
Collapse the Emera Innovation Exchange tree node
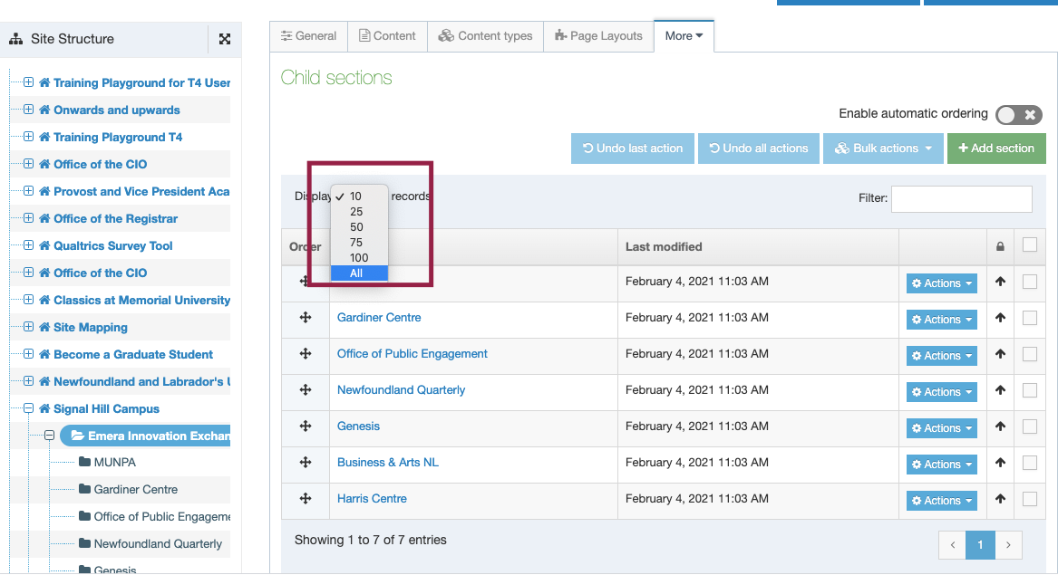tap(49, 436)
